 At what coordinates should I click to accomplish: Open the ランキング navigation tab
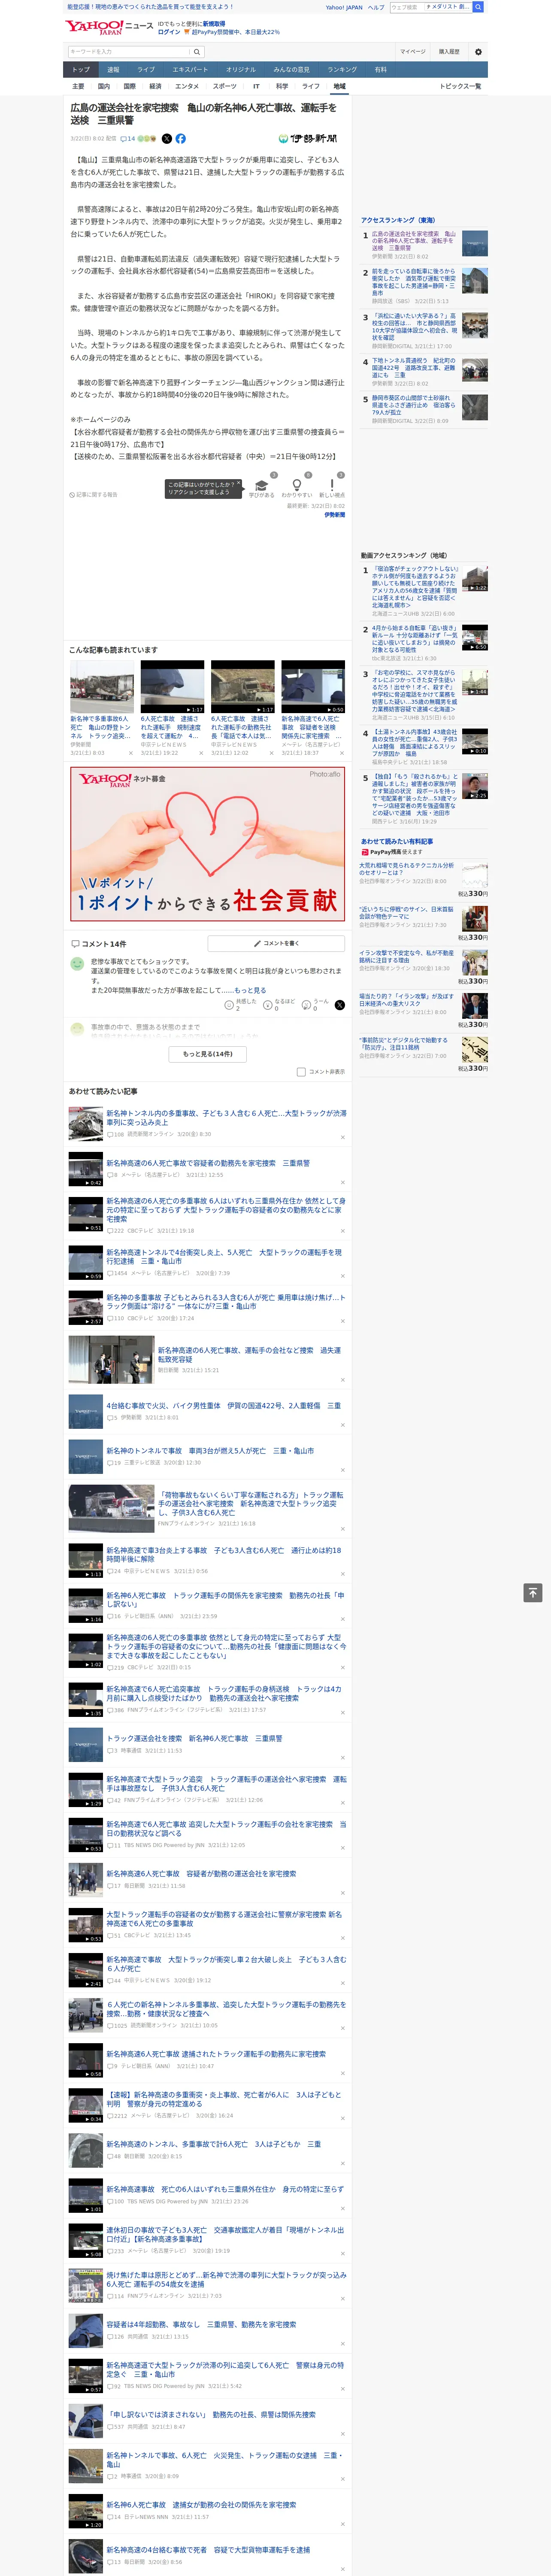click(x=342, y=70)
